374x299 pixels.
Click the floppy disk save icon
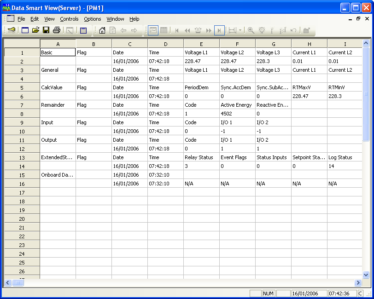[x=46, y=30]
